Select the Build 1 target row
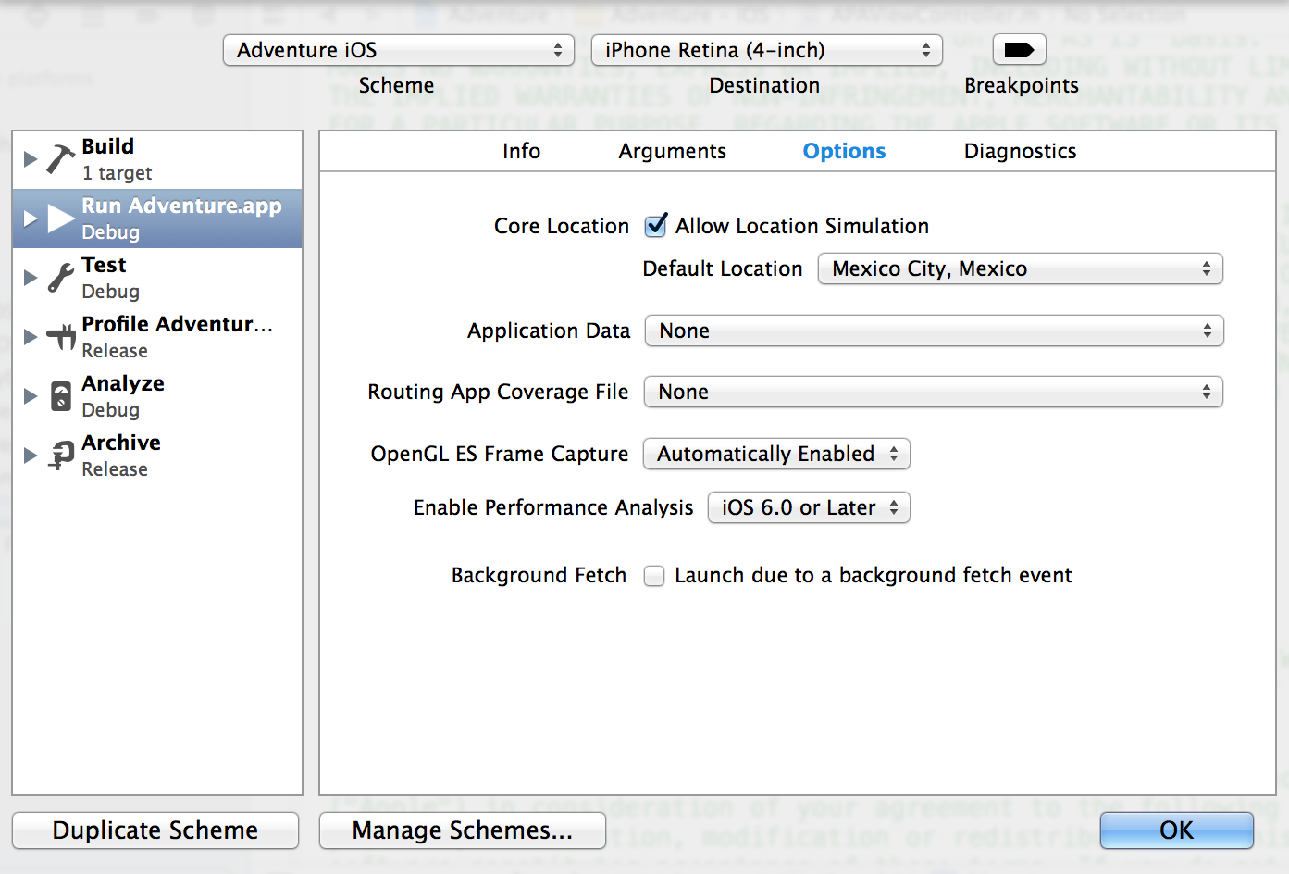Screen dimensions: 1289x874 [x=157, y=159]
